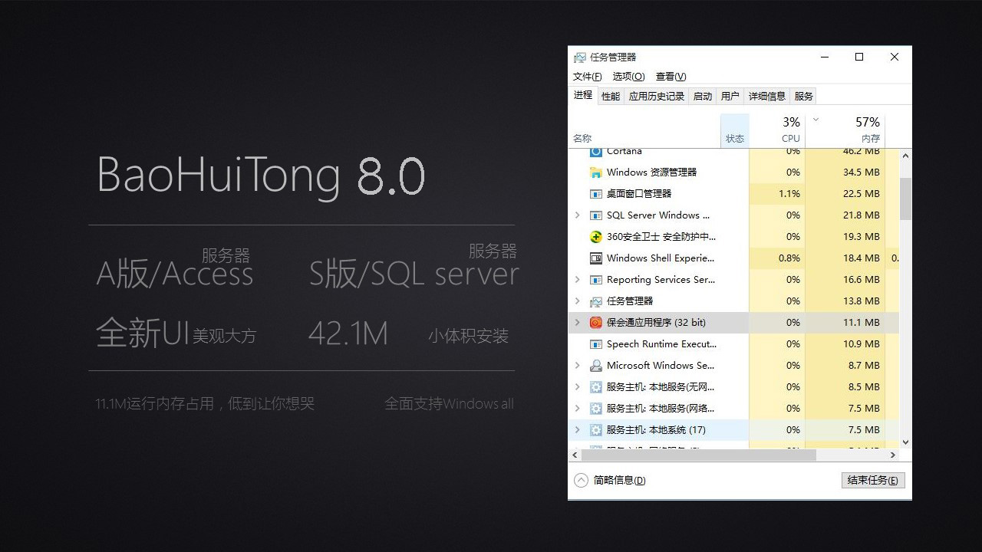Click the horizontal scrollbar right arrow
Screen dimensions: 982x552
pyautogui.click(x=895, y=455)
